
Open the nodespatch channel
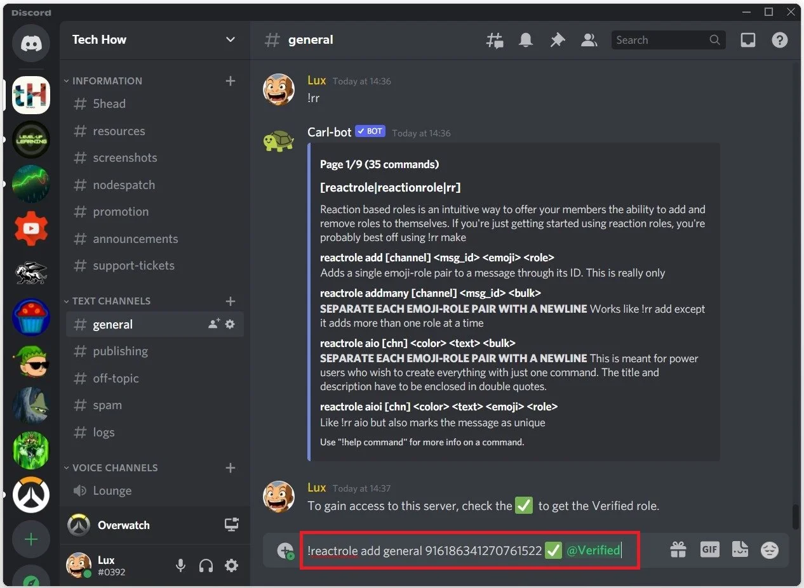point(154,185)
